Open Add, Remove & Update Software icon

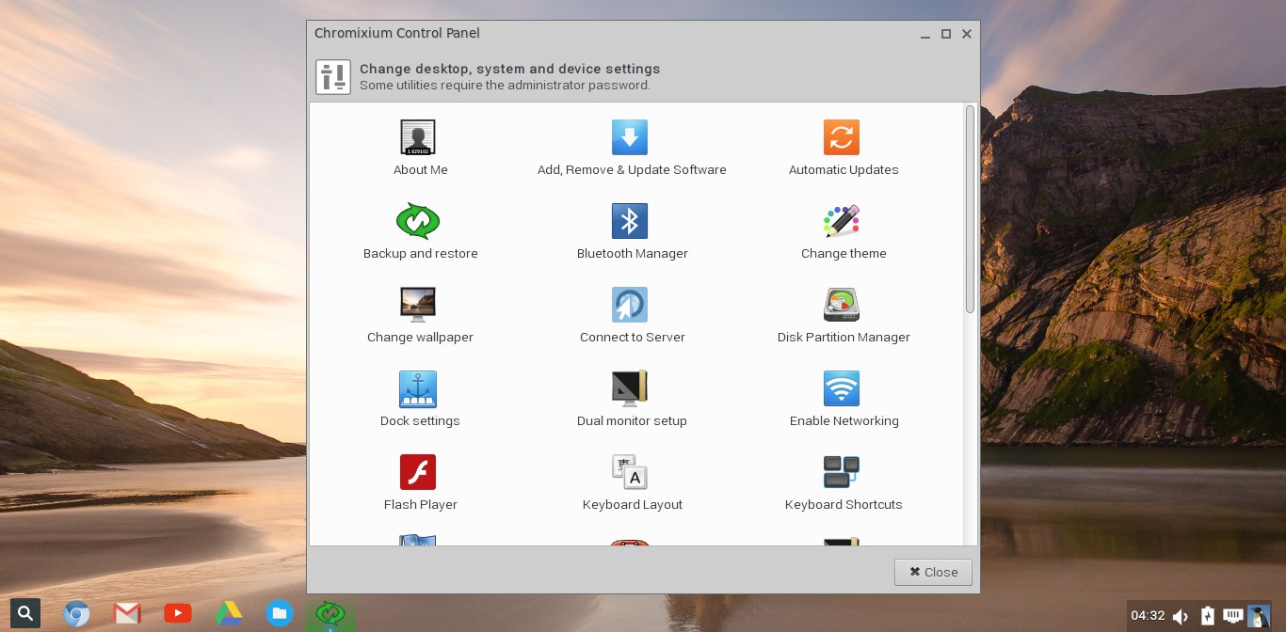[x=630, y=137]
